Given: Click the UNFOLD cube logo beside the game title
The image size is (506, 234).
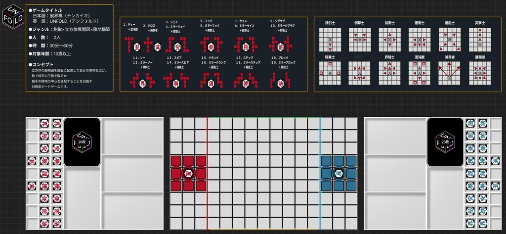Looking at the screenshot, I should click(13, 17).
